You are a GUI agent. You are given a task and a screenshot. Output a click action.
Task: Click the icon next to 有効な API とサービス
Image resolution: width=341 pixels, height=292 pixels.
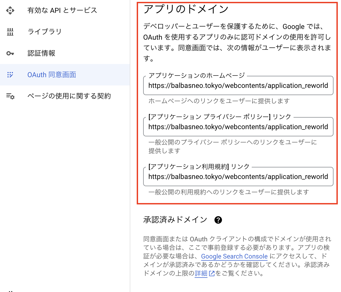(x=10, y=10)
